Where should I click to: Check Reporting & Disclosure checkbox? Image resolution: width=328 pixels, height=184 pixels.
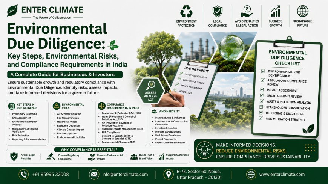coord(261,113)
